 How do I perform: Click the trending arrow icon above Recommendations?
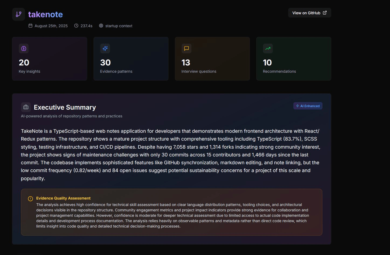[x=268, y=48]
